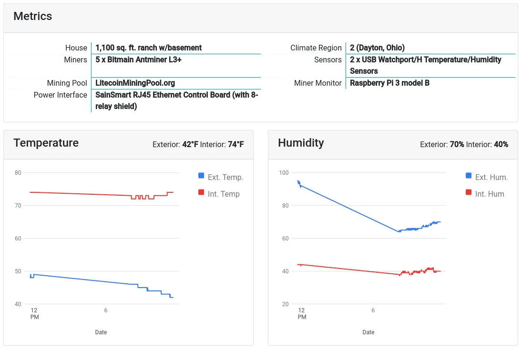Click the 12 PM tick on the temperature chart

coord(34,313)
